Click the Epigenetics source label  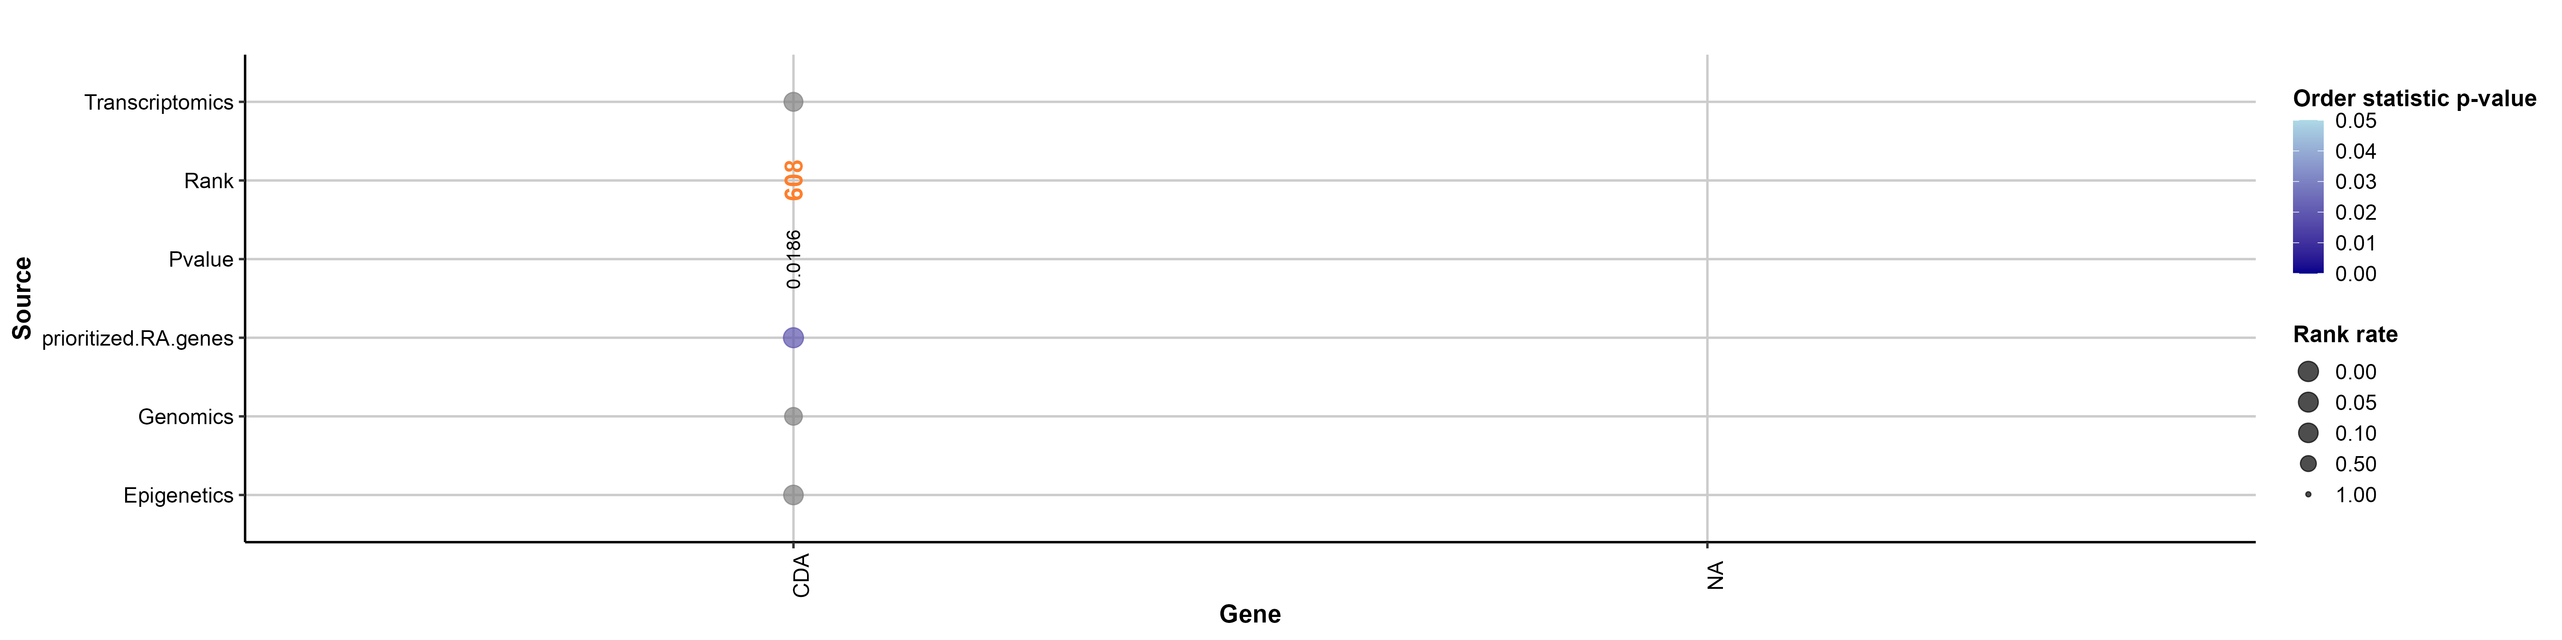click(x=178, y=496)
